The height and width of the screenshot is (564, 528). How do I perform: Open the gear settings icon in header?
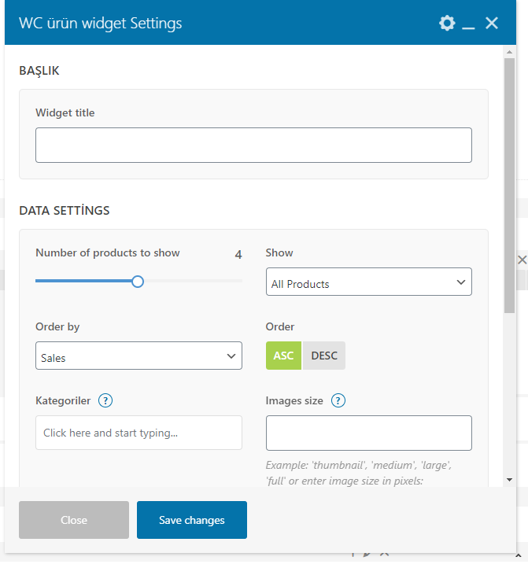click(447, 24)
